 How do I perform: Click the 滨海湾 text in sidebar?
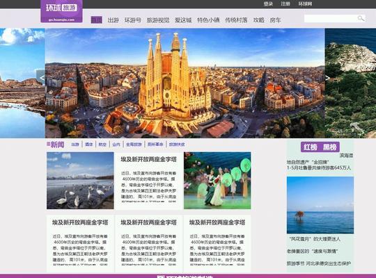click(x=346, y=156)
